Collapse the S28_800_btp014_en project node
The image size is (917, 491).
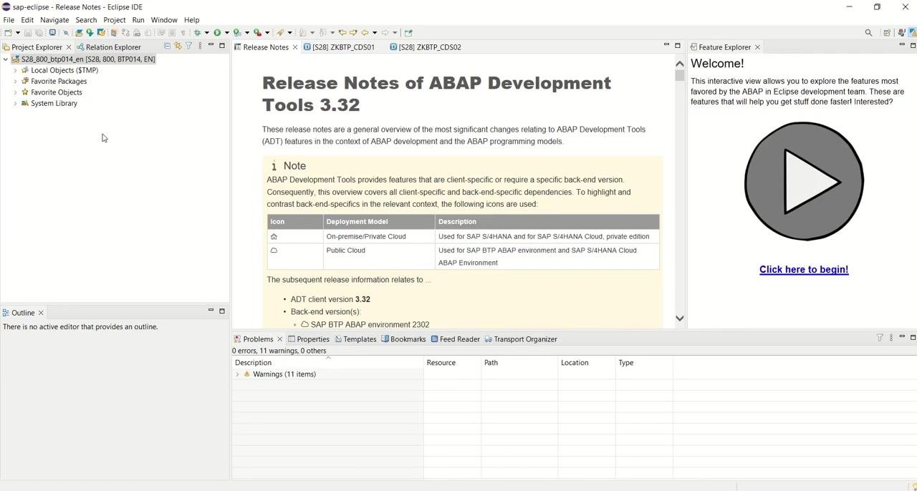[x=6, y=59]
